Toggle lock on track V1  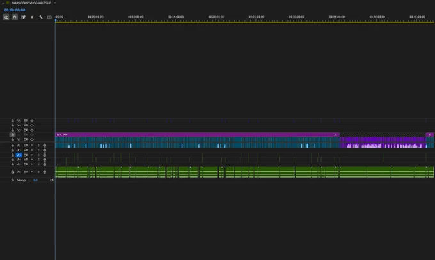(13, 139)
